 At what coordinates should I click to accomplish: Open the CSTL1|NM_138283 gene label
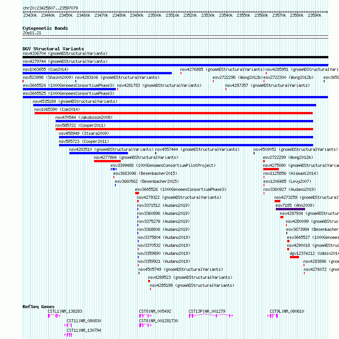coord(65,311)
